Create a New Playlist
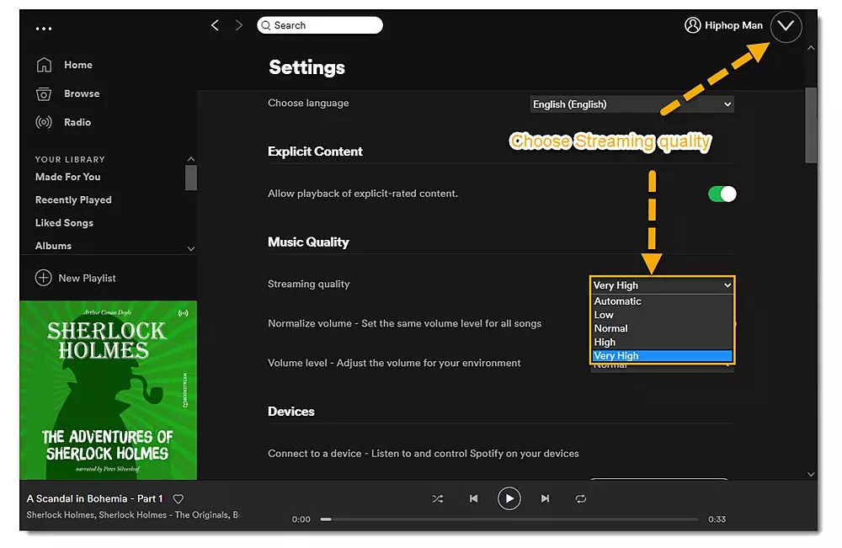842x548 pixels. pyautogui.click(x=87, y=278)
